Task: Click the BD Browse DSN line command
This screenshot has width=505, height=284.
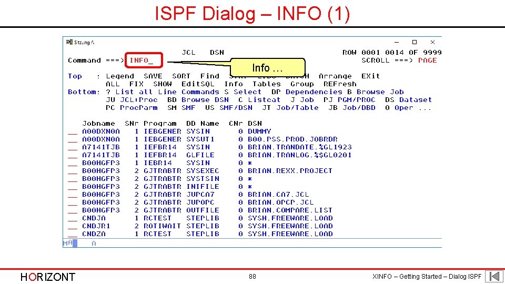Action: 198,100
